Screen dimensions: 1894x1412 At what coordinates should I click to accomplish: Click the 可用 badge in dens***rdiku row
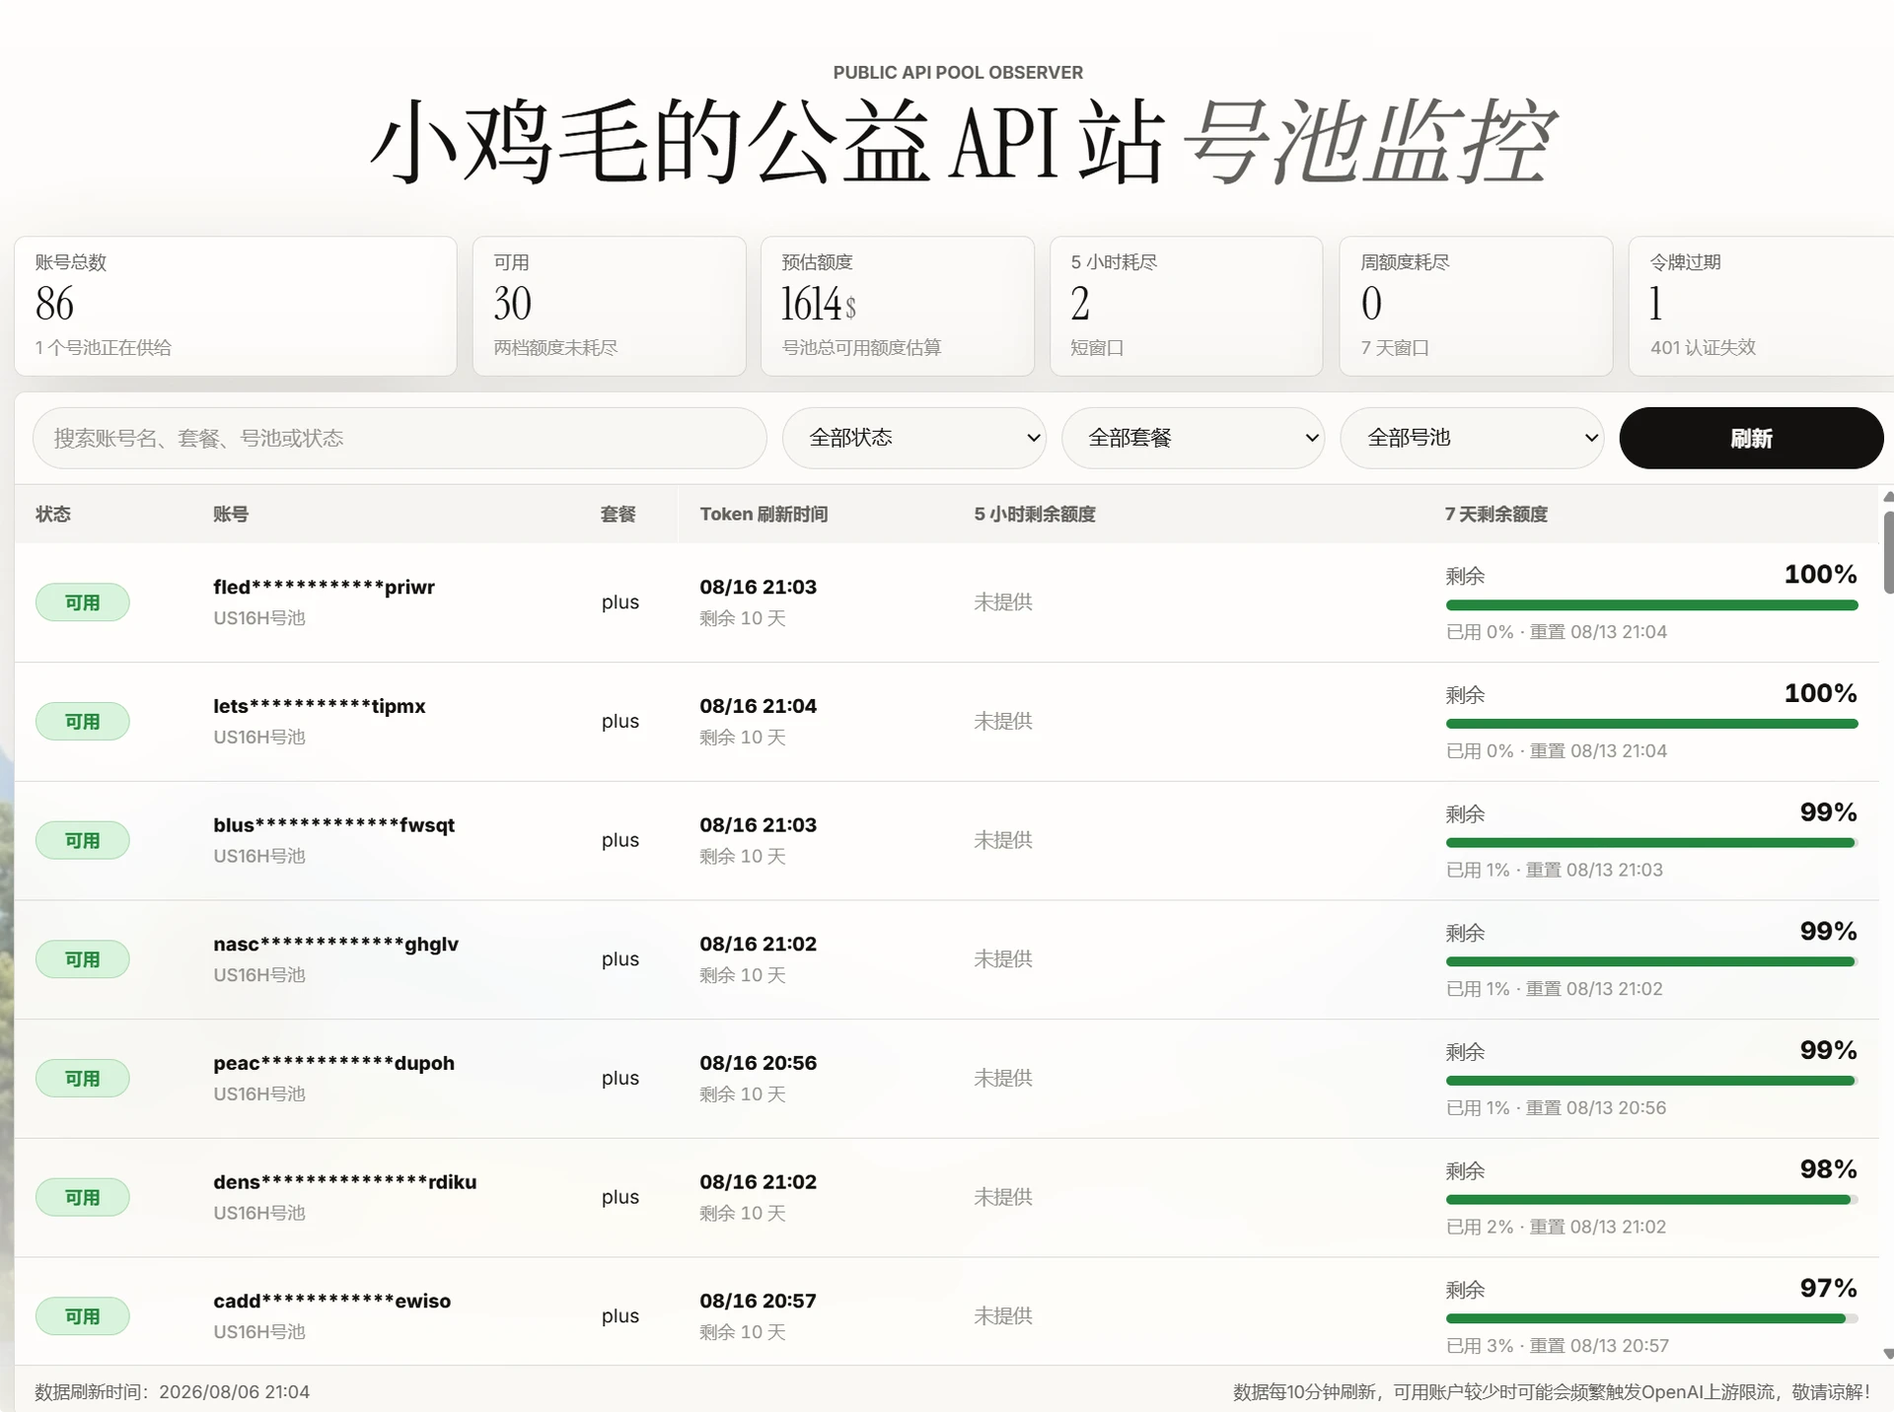point(83,1197)
